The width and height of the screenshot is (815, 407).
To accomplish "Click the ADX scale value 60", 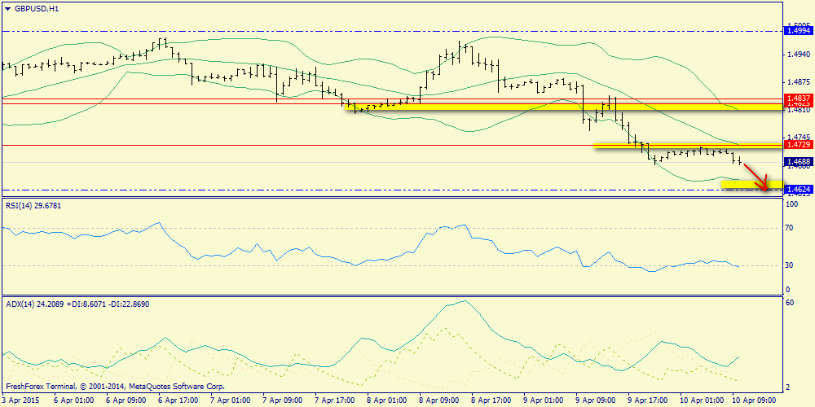I will 790,303.
